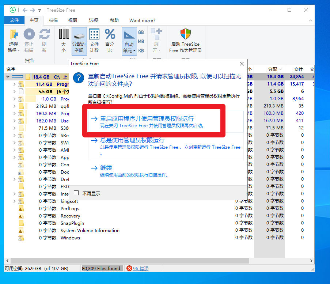Click the Name (名字) column header
Viewport: 330px width, 284px height.
11,69
